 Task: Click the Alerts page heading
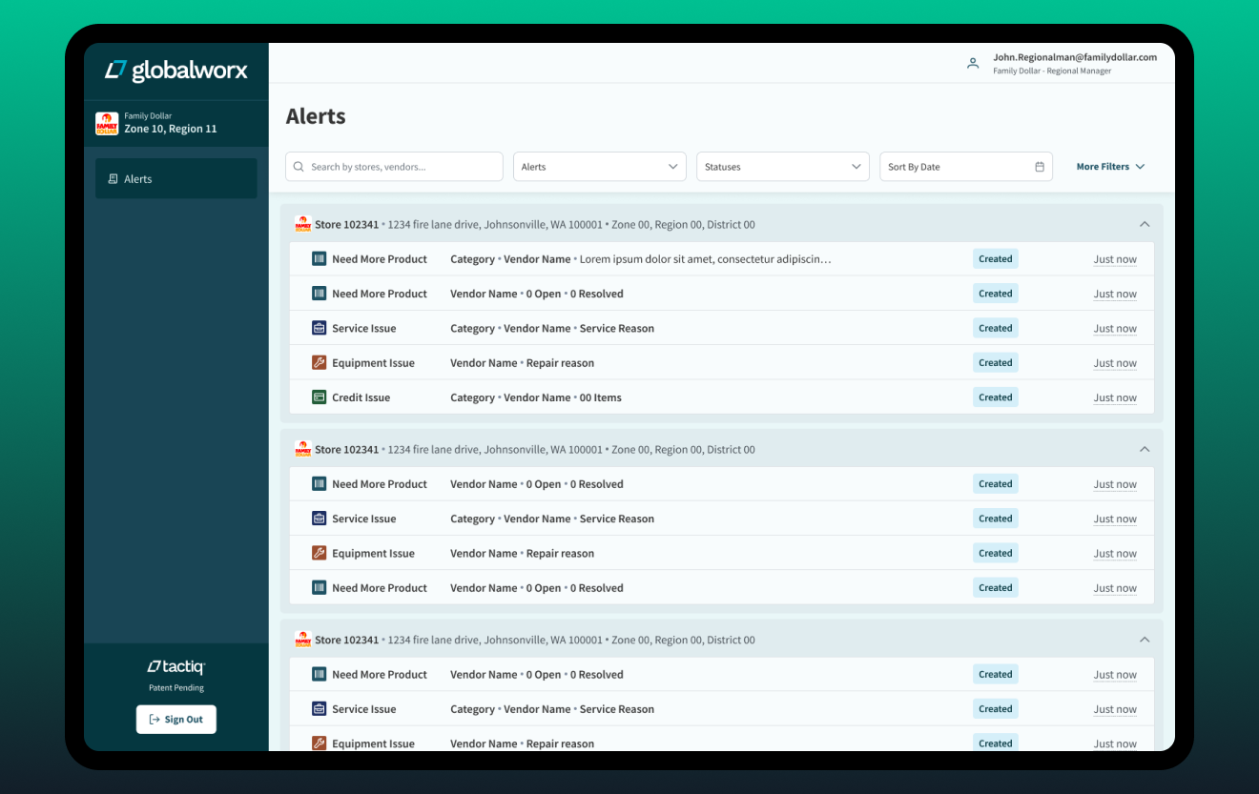[316, 116]
